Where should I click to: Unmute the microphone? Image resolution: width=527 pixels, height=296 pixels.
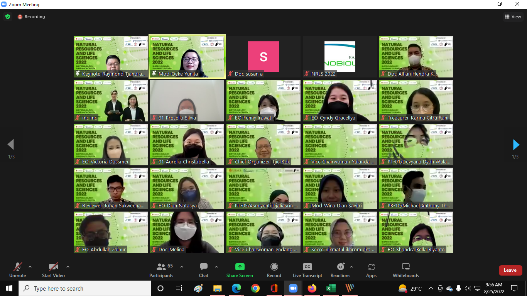click(x=17, y=270)
